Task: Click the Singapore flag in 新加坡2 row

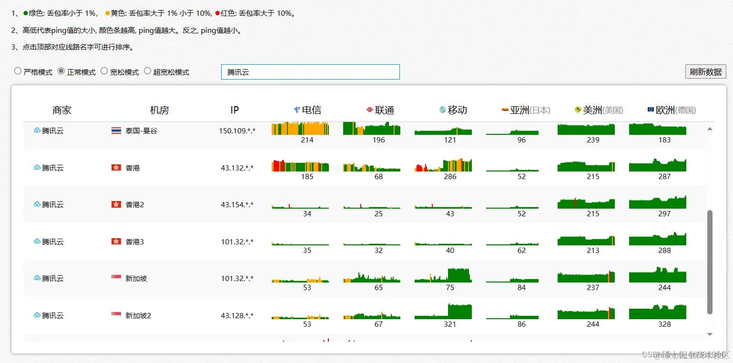Action: tap(116, 315)
